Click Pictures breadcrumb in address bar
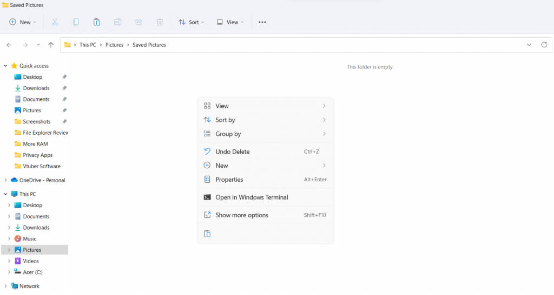 coord(115,45)
